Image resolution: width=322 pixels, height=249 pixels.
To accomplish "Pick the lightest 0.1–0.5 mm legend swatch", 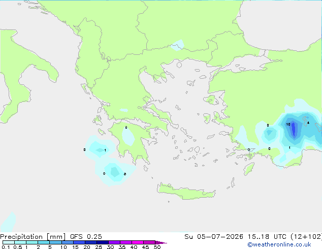I will pos(9,242).
